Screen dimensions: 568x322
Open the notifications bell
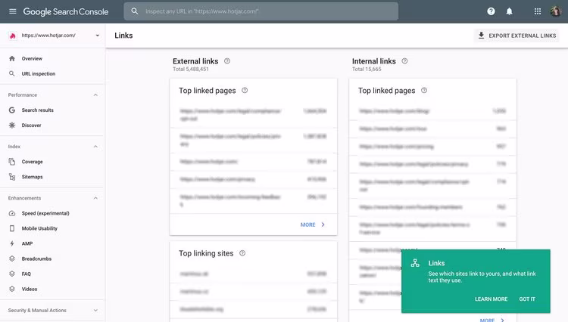coord(510,11)
